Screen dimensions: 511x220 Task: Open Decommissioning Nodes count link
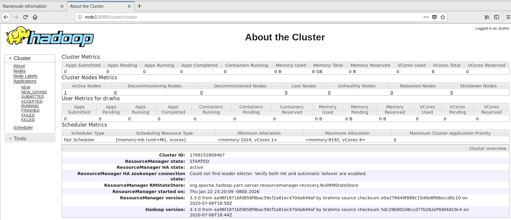coord(115,92)
